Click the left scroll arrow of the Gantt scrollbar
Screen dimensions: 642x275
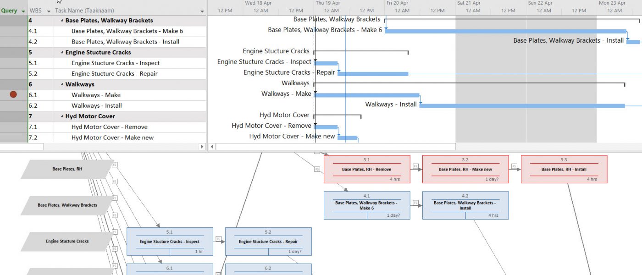click(x=211, y=147)
